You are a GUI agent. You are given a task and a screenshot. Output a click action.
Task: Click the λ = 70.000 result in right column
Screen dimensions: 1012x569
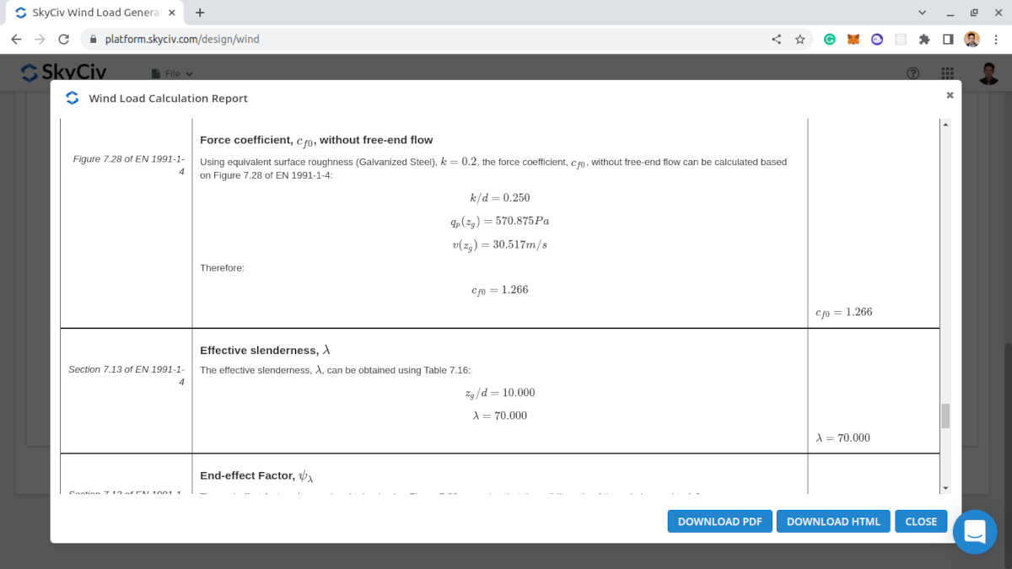coord(843,437)
